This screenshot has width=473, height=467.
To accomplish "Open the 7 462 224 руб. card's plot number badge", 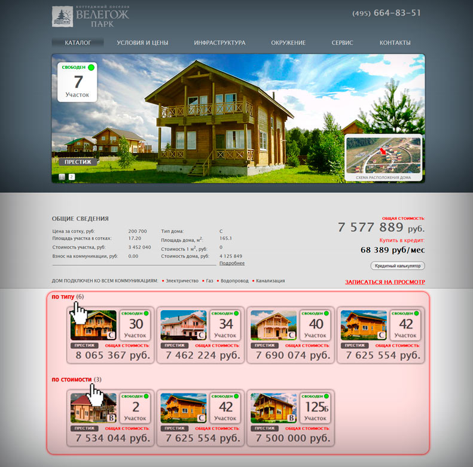I will (225, 325).
